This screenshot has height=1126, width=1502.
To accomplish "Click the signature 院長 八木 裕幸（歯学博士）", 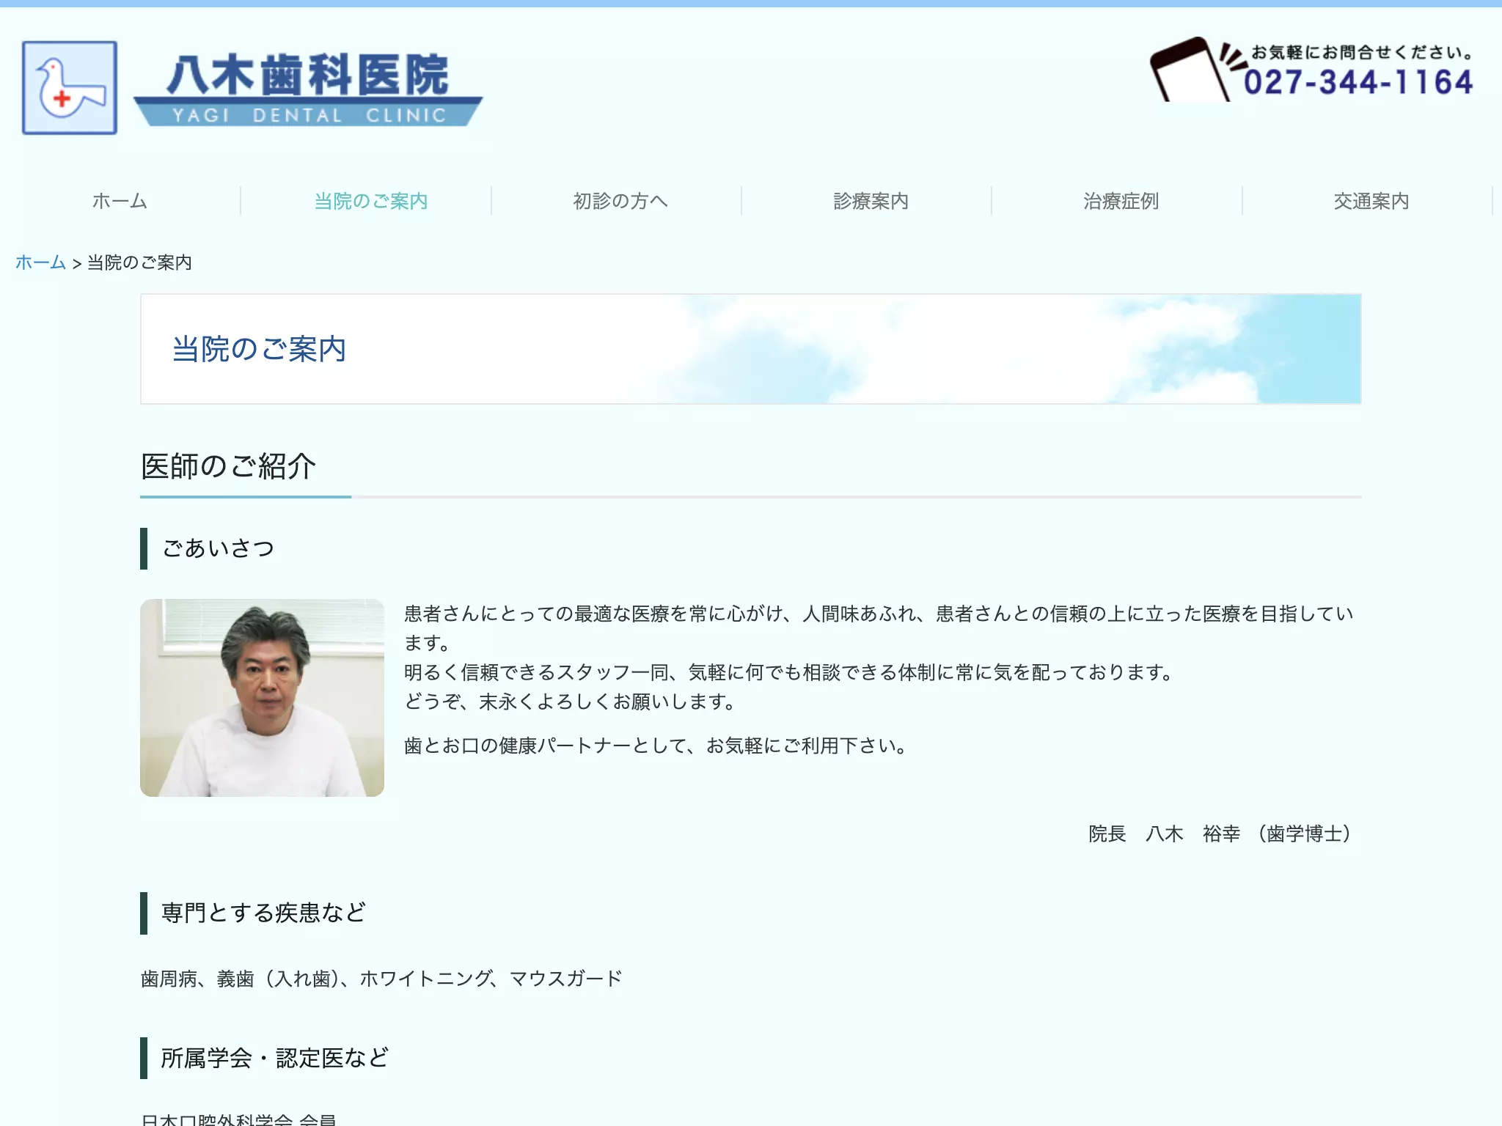I will (1221, 834).
